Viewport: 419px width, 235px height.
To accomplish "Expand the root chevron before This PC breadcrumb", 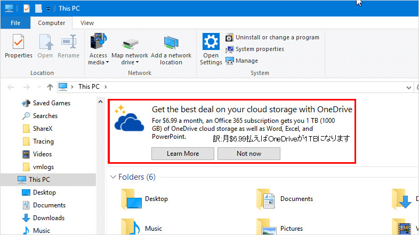I will (72, 87).
